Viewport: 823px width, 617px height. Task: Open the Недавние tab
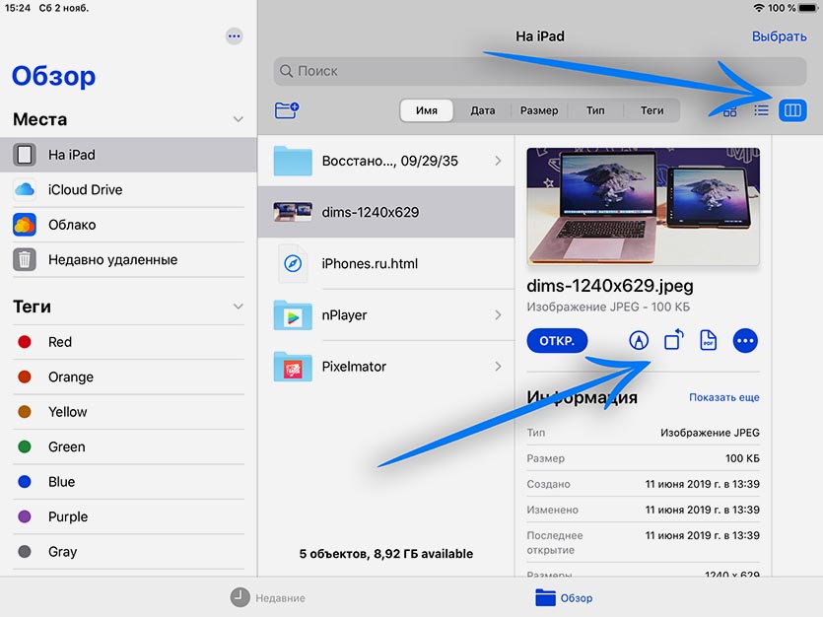pyautogui.click(x=268, y=597)
